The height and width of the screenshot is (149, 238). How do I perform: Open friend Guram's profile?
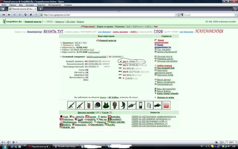coord(92,117)
